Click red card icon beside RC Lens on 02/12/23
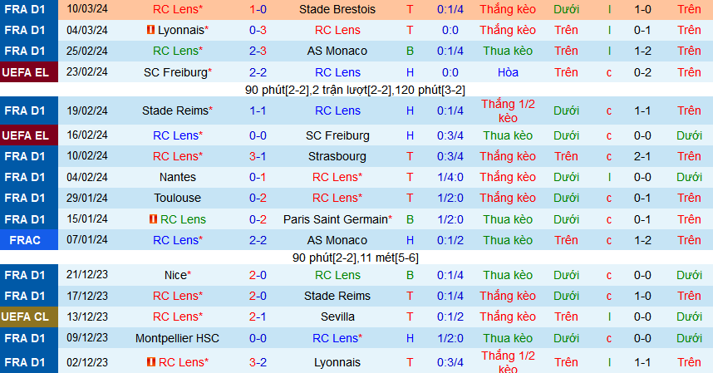Screen dimensions: 713x373 151,362
